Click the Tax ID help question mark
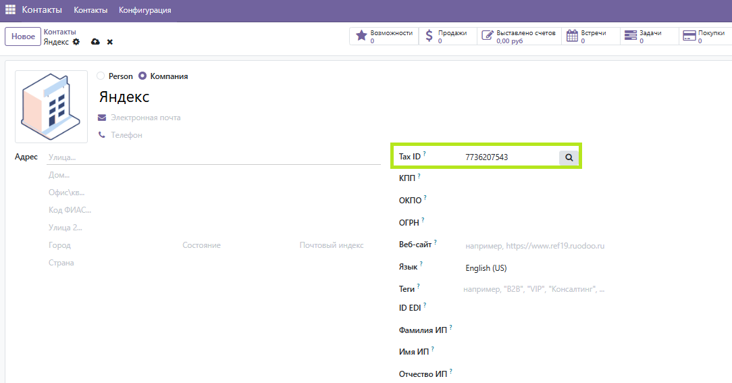Screen dimensions: 732x383 pos(424,153)
